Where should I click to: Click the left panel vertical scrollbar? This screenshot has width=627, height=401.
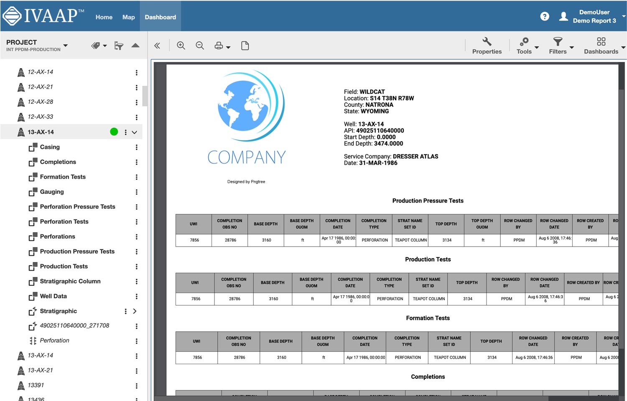pyautogui.click(x=145, y=96)
